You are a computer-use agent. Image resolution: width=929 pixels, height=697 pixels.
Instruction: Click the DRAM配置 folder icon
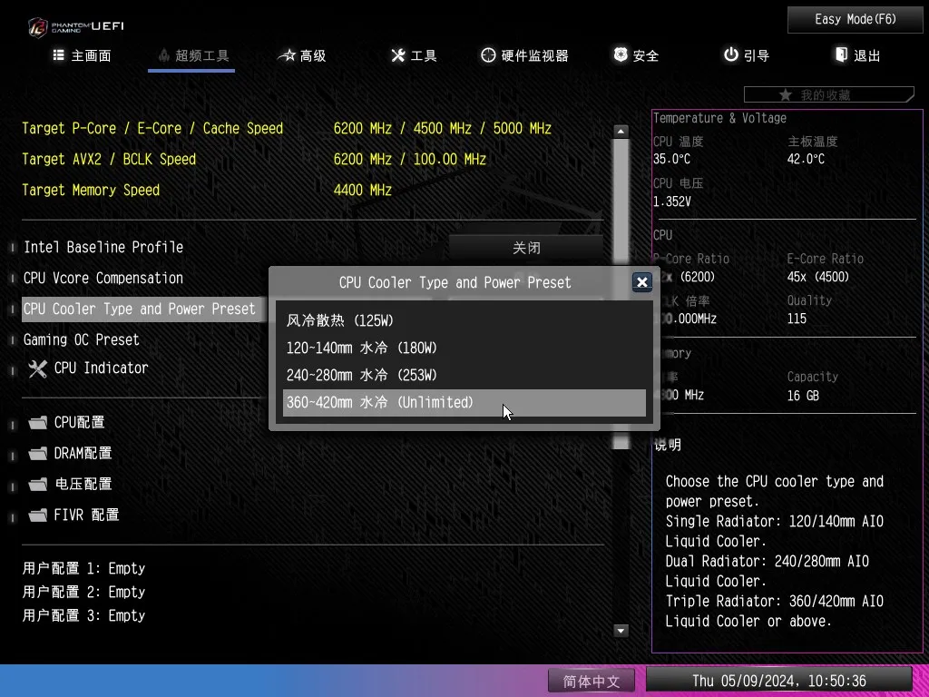pyautogui.click(x=38, y=454)
